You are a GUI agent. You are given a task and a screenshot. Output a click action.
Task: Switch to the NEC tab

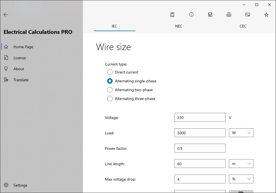click(x=179, y=26)
